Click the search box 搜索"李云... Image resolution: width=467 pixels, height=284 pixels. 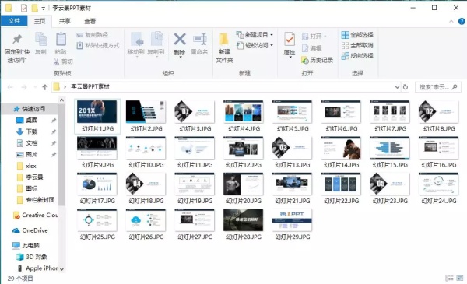[437, 87]
